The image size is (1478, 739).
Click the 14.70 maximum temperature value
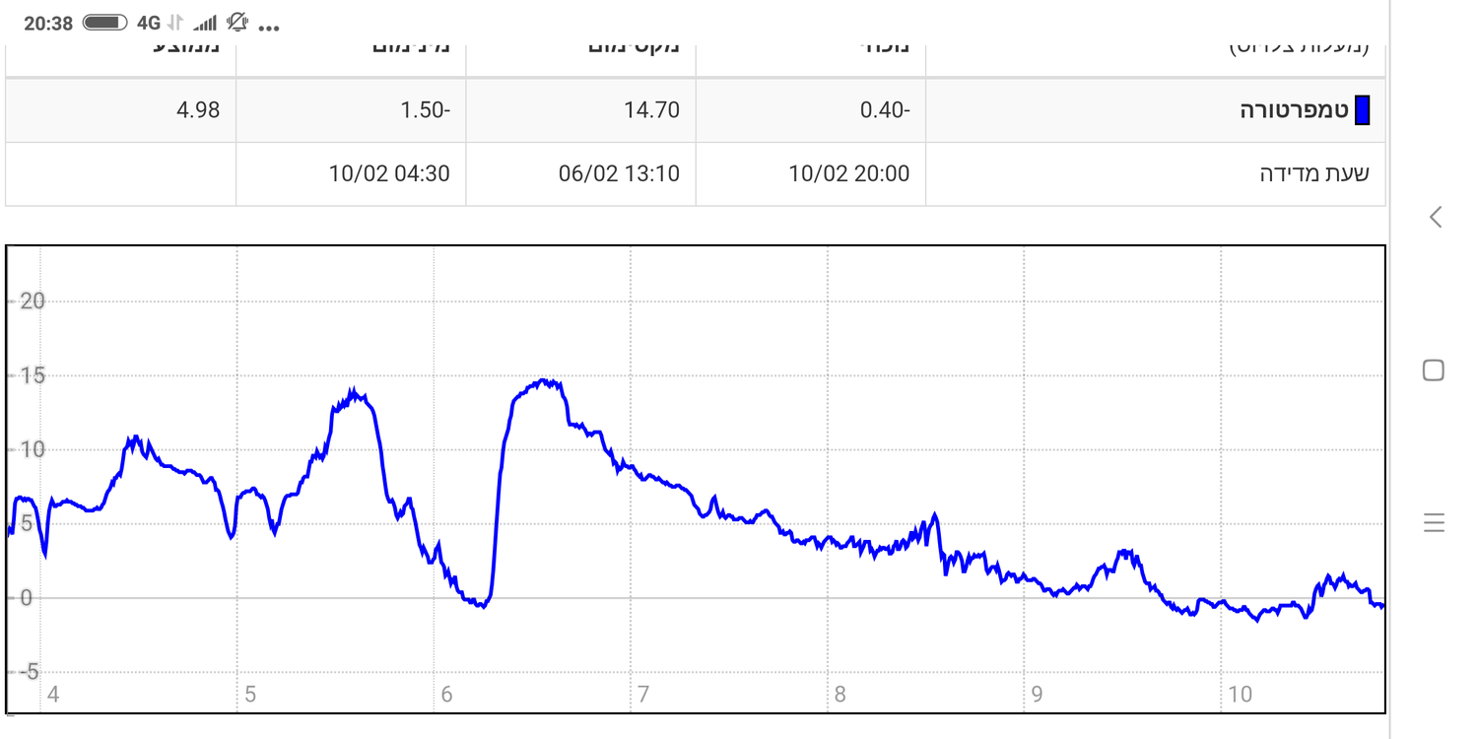pyautogui.click(x=651, y=110)
